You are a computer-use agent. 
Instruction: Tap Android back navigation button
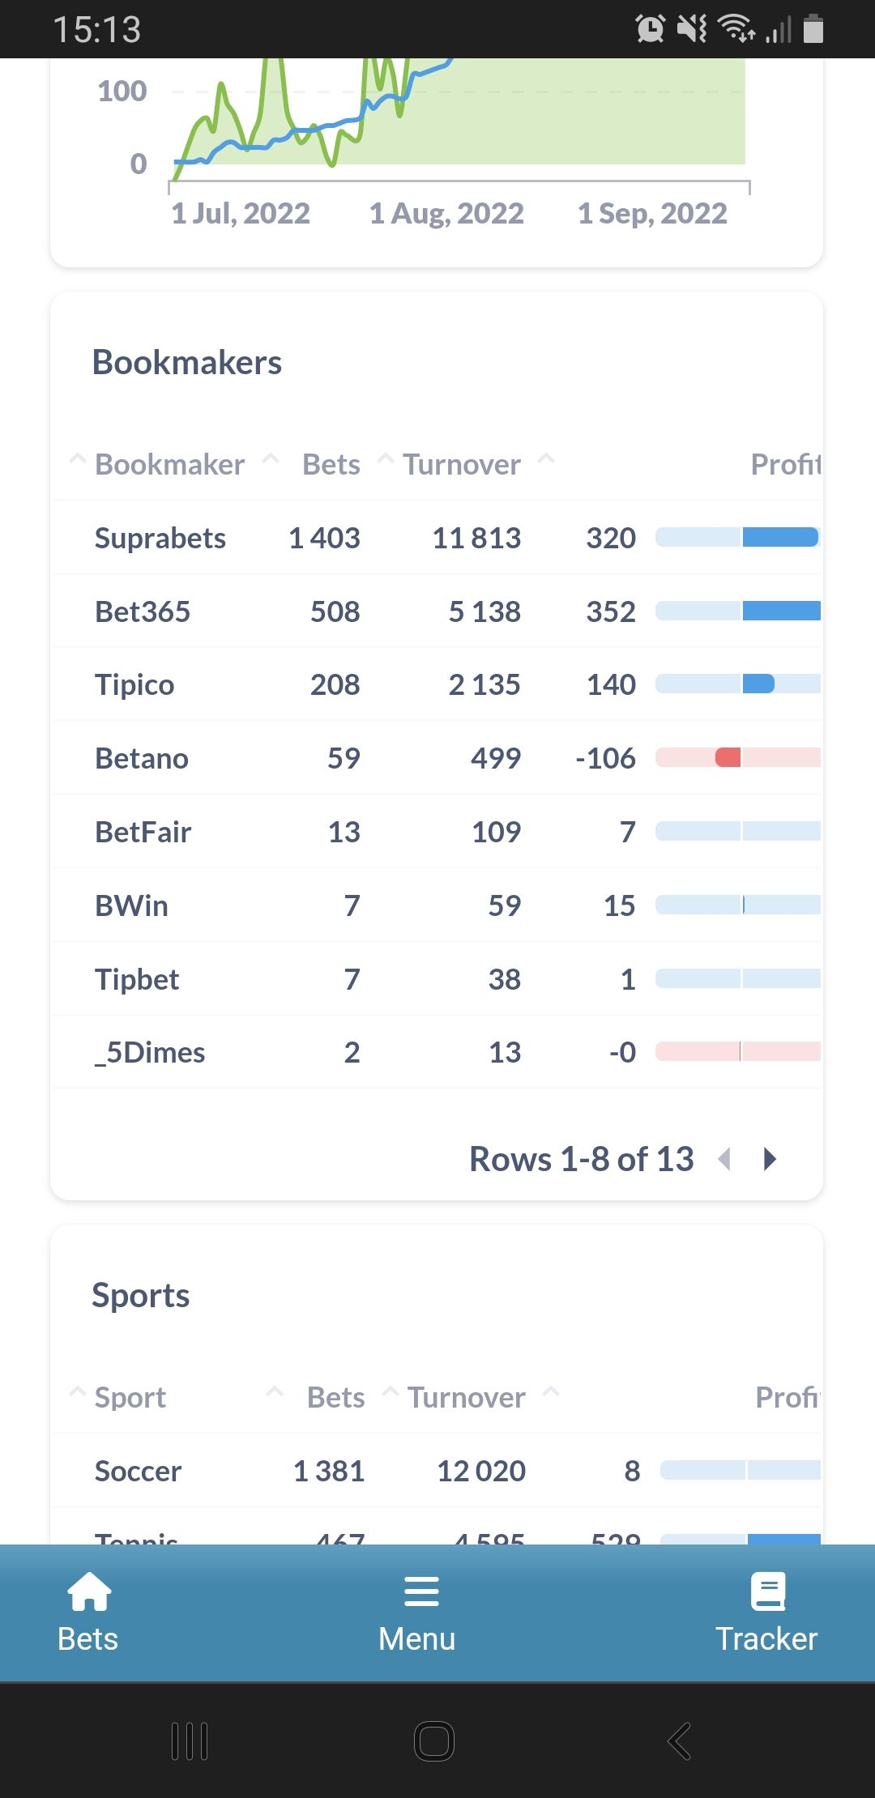(x=679, y=1741)
